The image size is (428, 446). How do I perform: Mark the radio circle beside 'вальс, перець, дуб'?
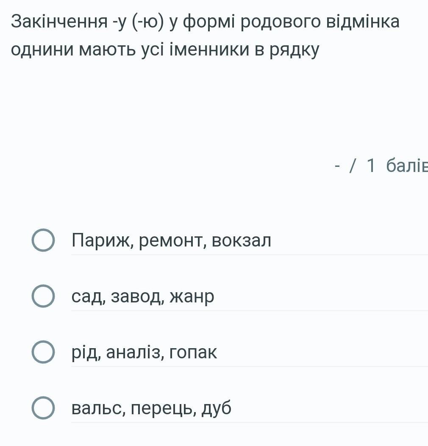(43, 407)
